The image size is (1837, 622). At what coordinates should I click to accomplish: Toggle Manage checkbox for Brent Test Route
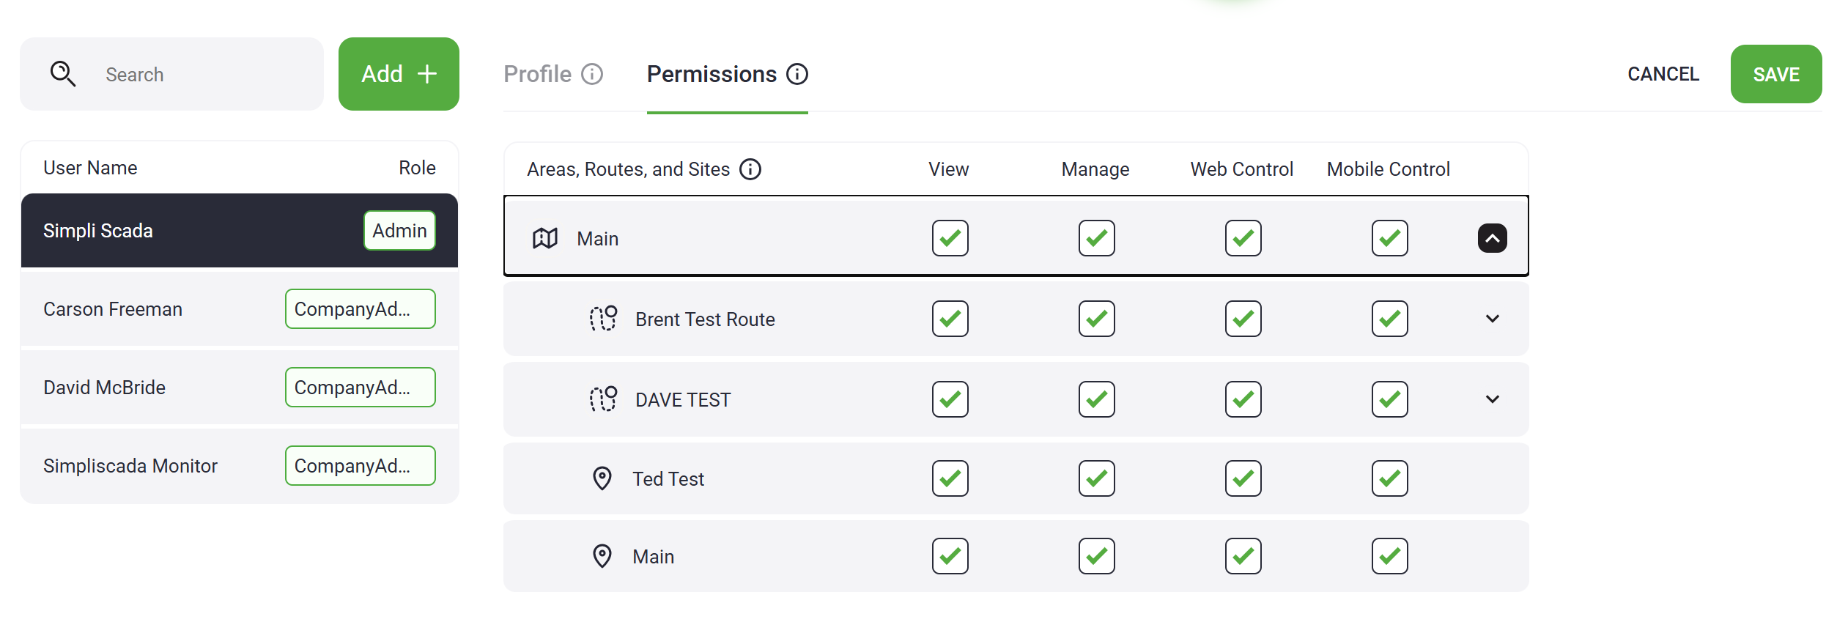tap(1096, 319)
